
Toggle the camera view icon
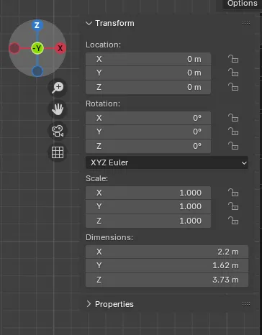click(x=58, y=131)
